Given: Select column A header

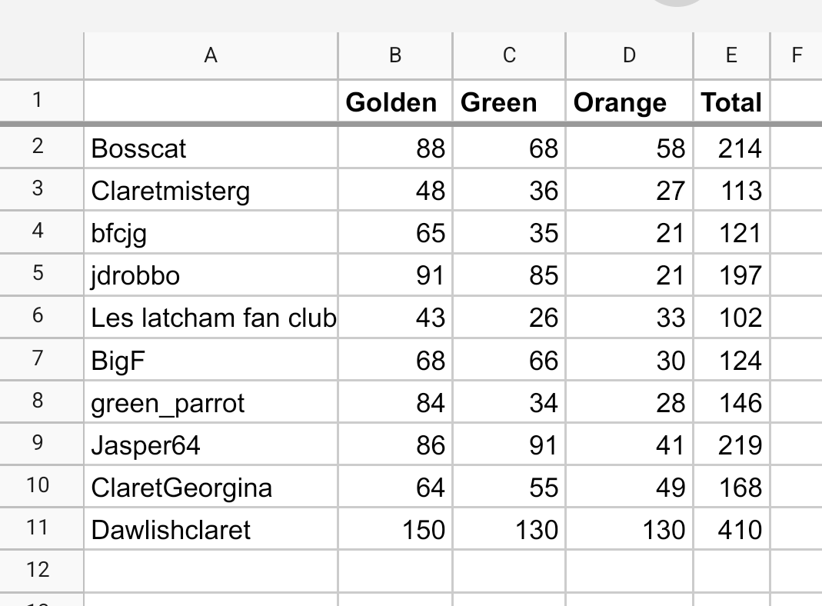Looking at the screenshot, I should [211, 55].
